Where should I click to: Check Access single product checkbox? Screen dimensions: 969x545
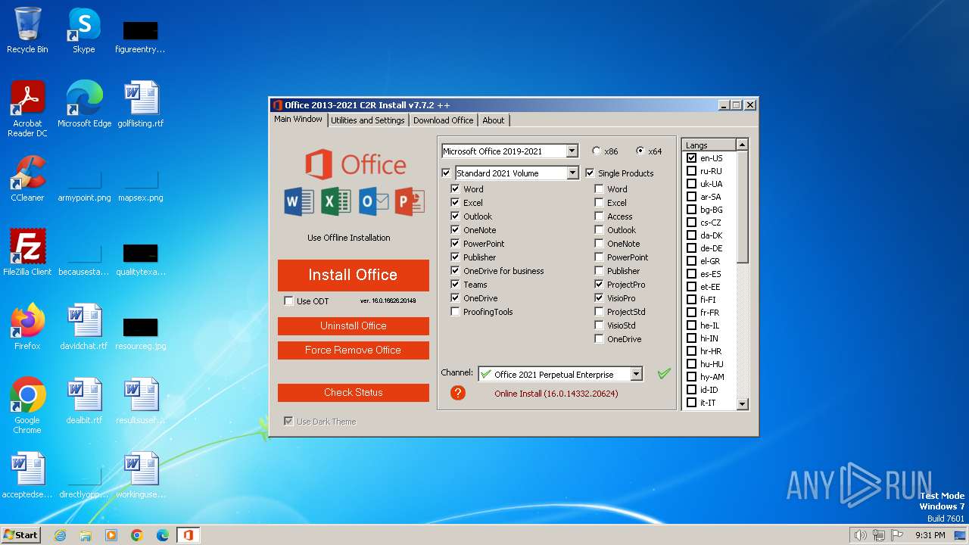[599, 216]
